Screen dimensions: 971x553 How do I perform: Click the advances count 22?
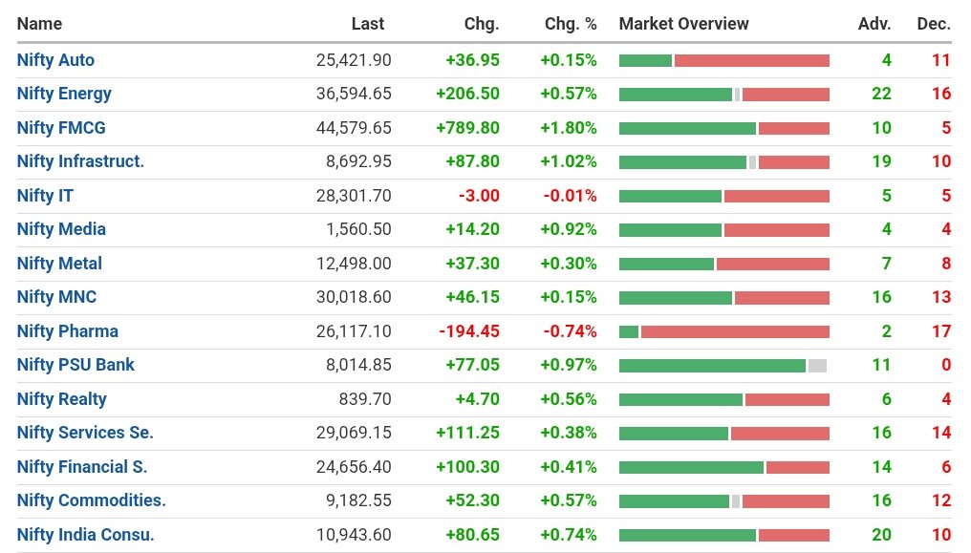882,94
